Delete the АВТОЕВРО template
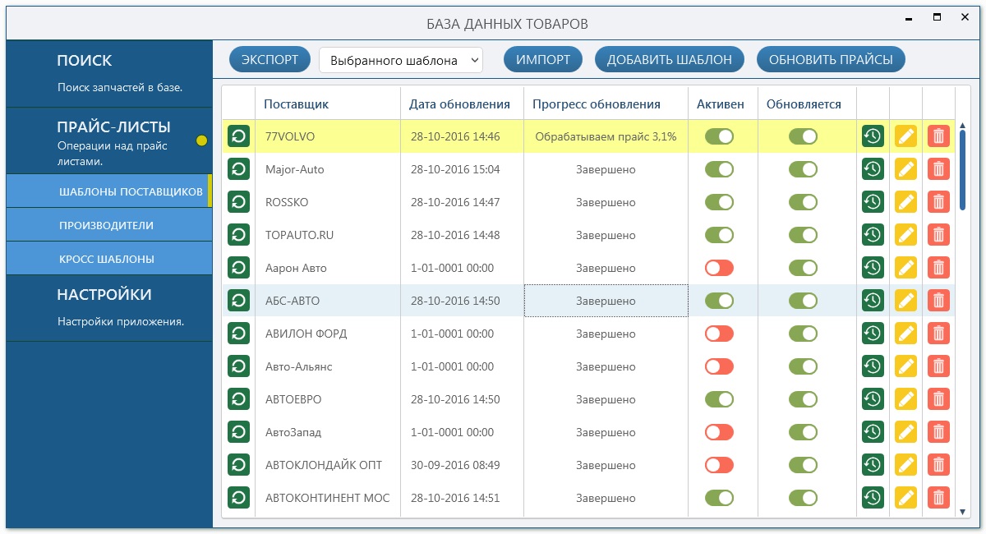986x534 pixels. [x=938, y=399]
